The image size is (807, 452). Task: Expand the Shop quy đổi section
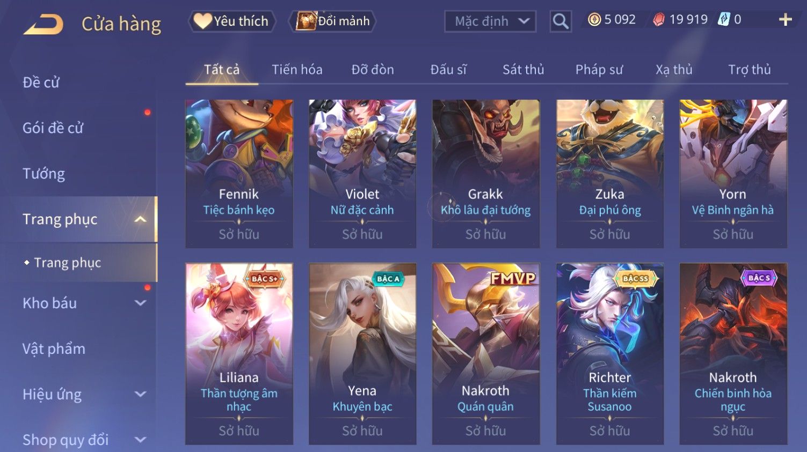tap(140, 440)
